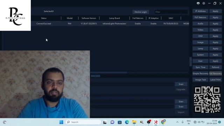The width and height of the screenshot is (224, 126).
Task: Apply the OSD setting
Action: pos(216,36)
